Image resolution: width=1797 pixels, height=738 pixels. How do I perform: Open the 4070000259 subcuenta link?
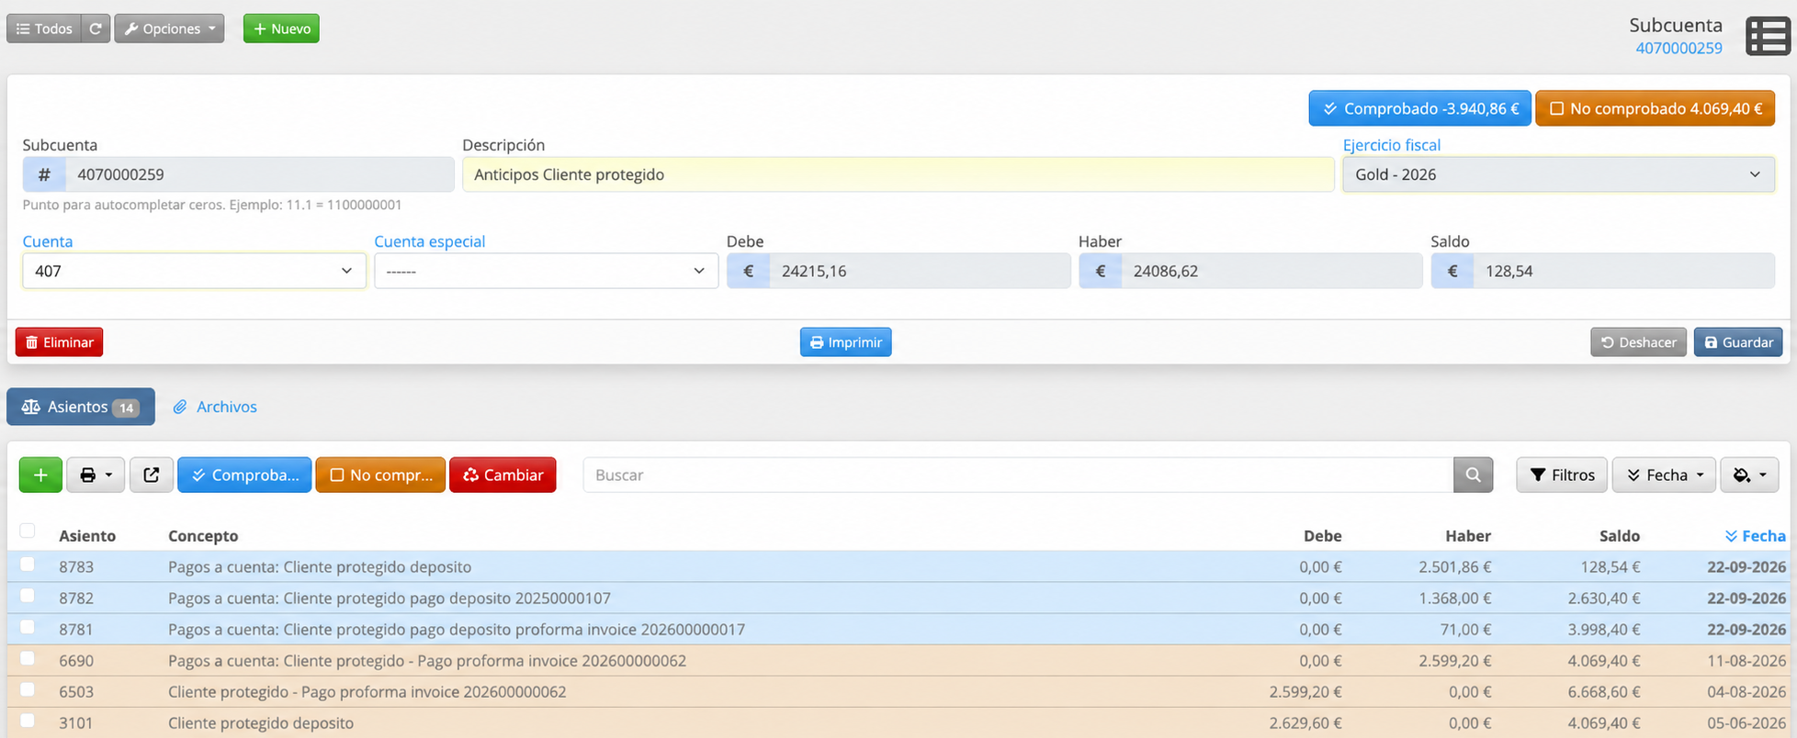1678,48
